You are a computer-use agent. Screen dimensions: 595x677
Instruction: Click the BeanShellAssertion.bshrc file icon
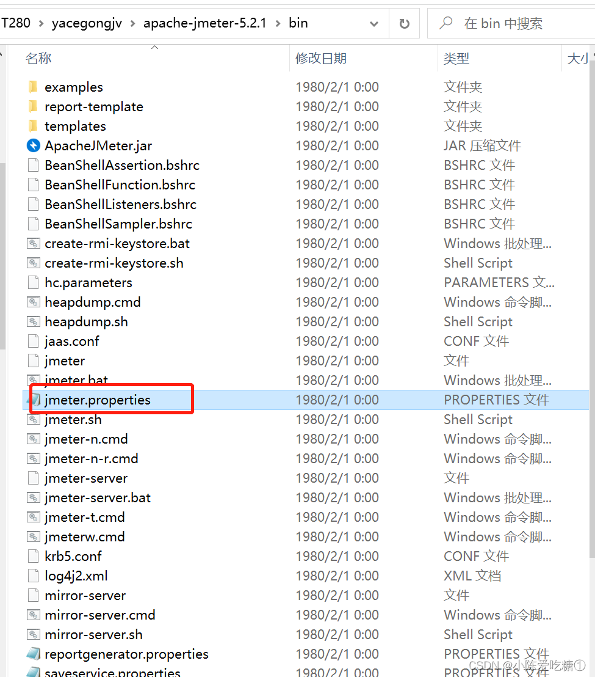(x=33, y=165)
